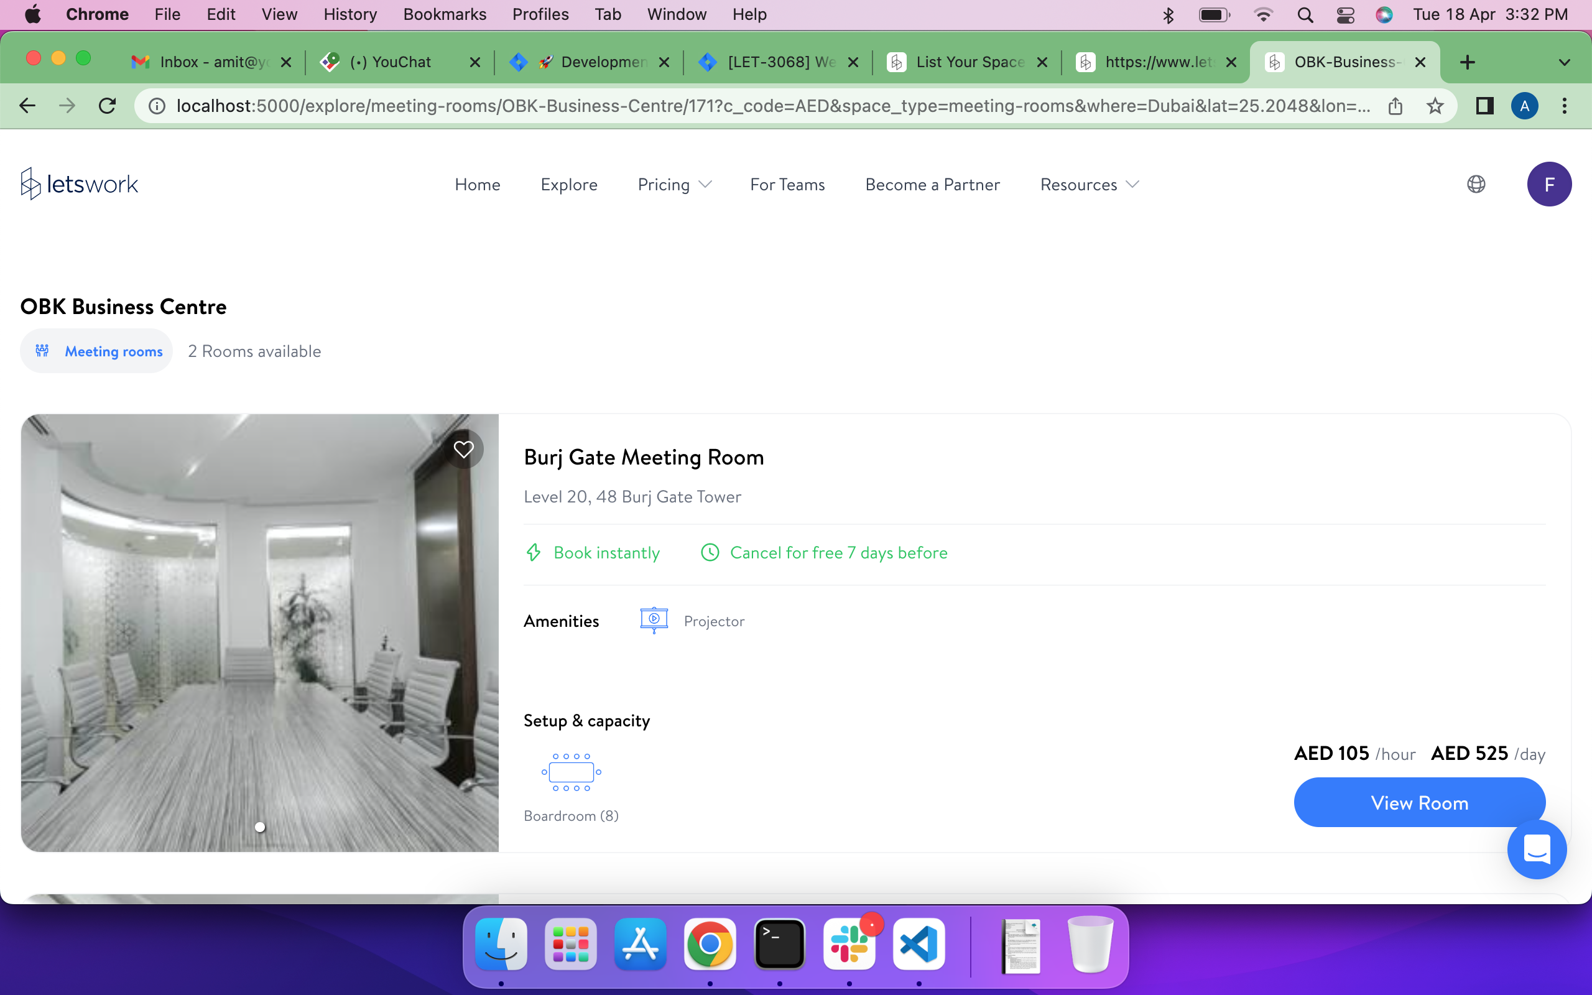This screenshot has height=995, width=1592.
Task: Open Chrome profile A avatar
Action: click(x=1524, y=105)
